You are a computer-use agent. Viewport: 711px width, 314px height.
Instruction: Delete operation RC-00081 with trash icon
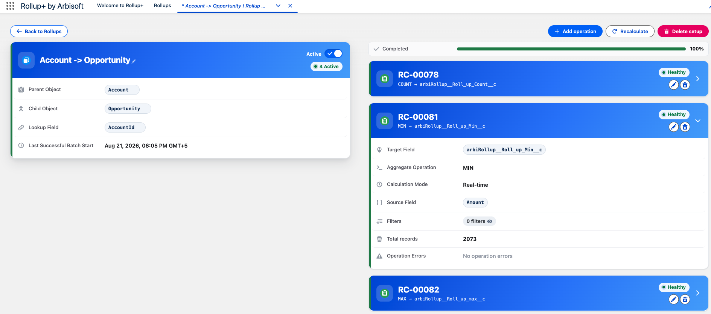(x=685, y=127)
